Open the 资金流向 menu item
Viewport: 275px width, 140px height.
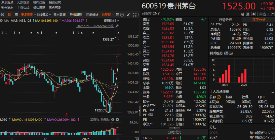coord(7,8)
